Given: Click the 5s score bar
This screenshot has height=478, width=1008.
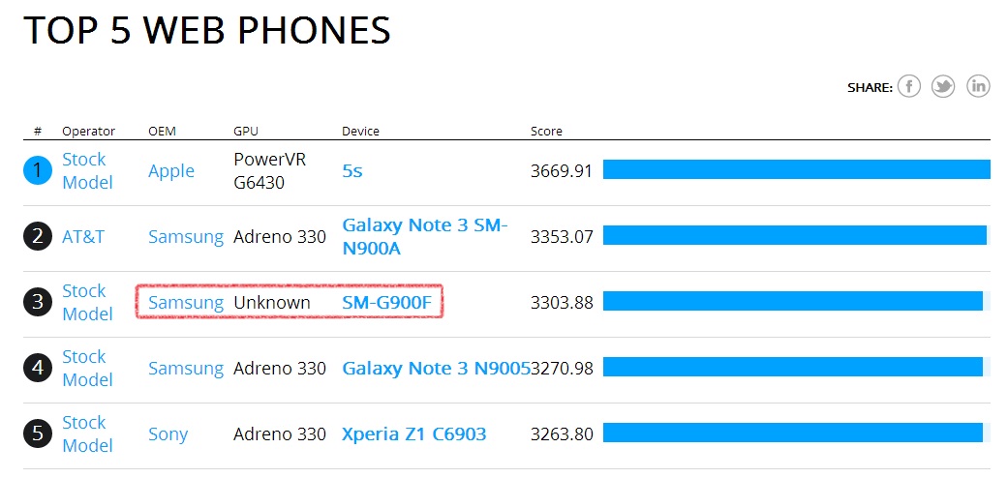Looking at the screenshot, I should [796, 170].
